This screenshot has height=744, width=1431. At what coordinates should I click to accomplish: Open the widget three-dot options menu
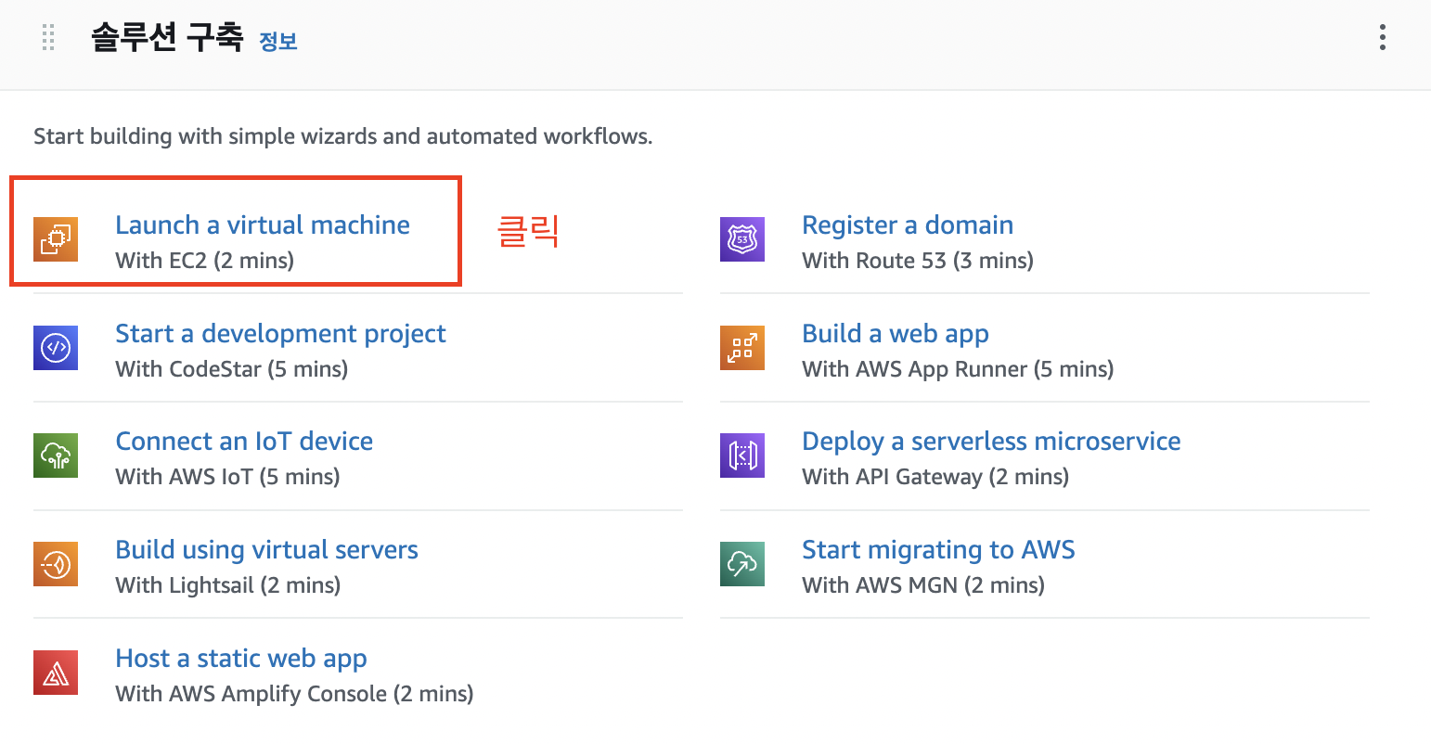pyautogui.click(x=1383, y=37)
